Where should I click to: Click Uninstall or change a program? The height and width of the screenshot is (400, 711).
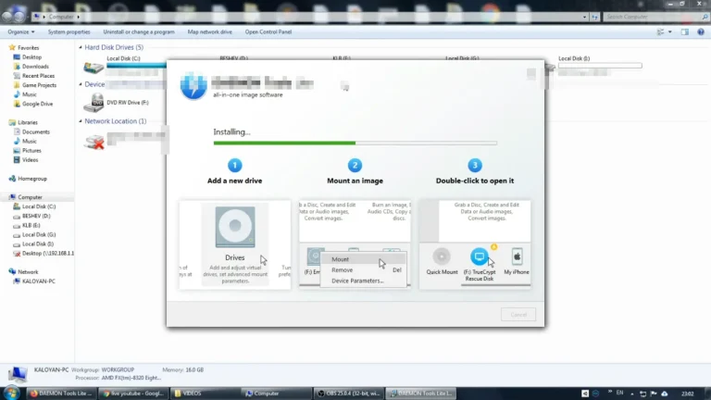139,32
